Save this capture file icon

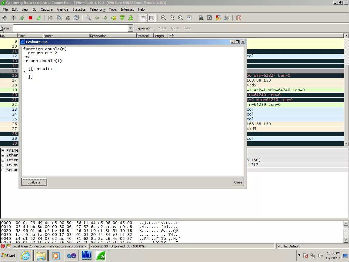click(59, 18)
